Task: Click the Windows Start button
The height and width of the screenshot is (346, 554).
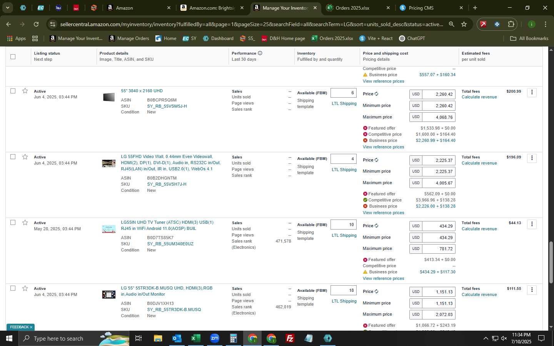Action: coord(9,338)
